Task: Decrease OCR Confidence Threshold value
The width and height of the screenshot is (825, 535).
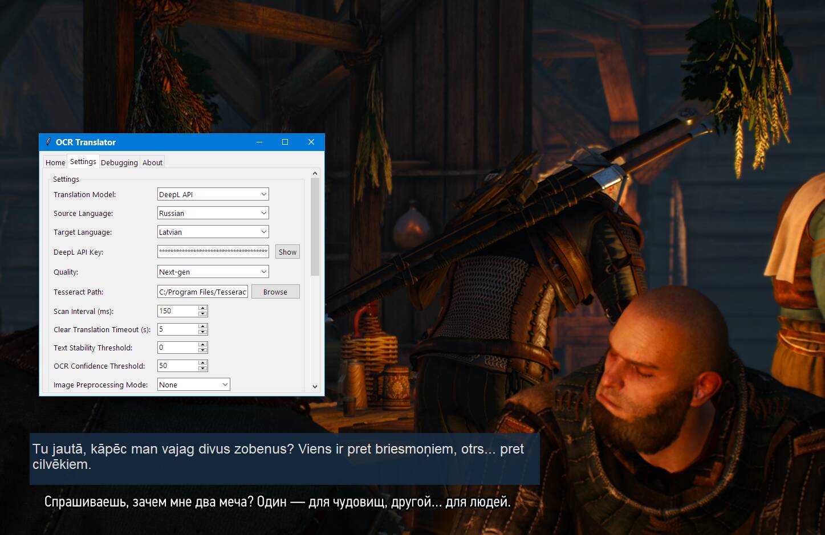Action: point(202,369)
